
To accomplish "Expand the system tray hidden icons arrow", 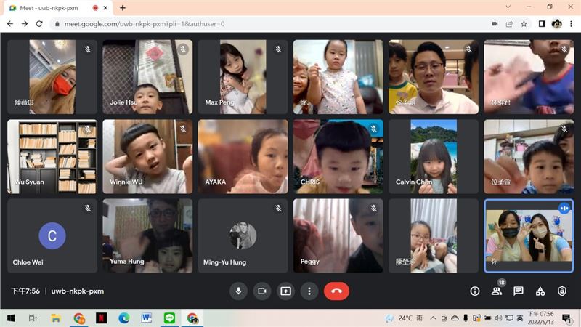I will click(434, 318).
